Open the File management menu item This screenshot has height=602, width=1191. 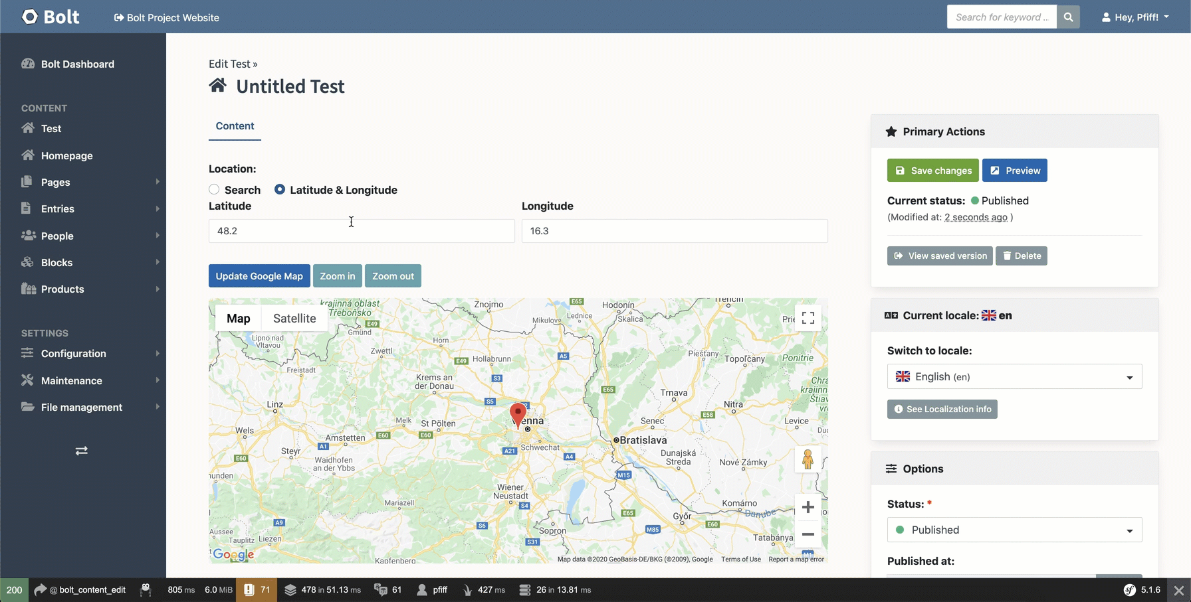pos(83,407)
